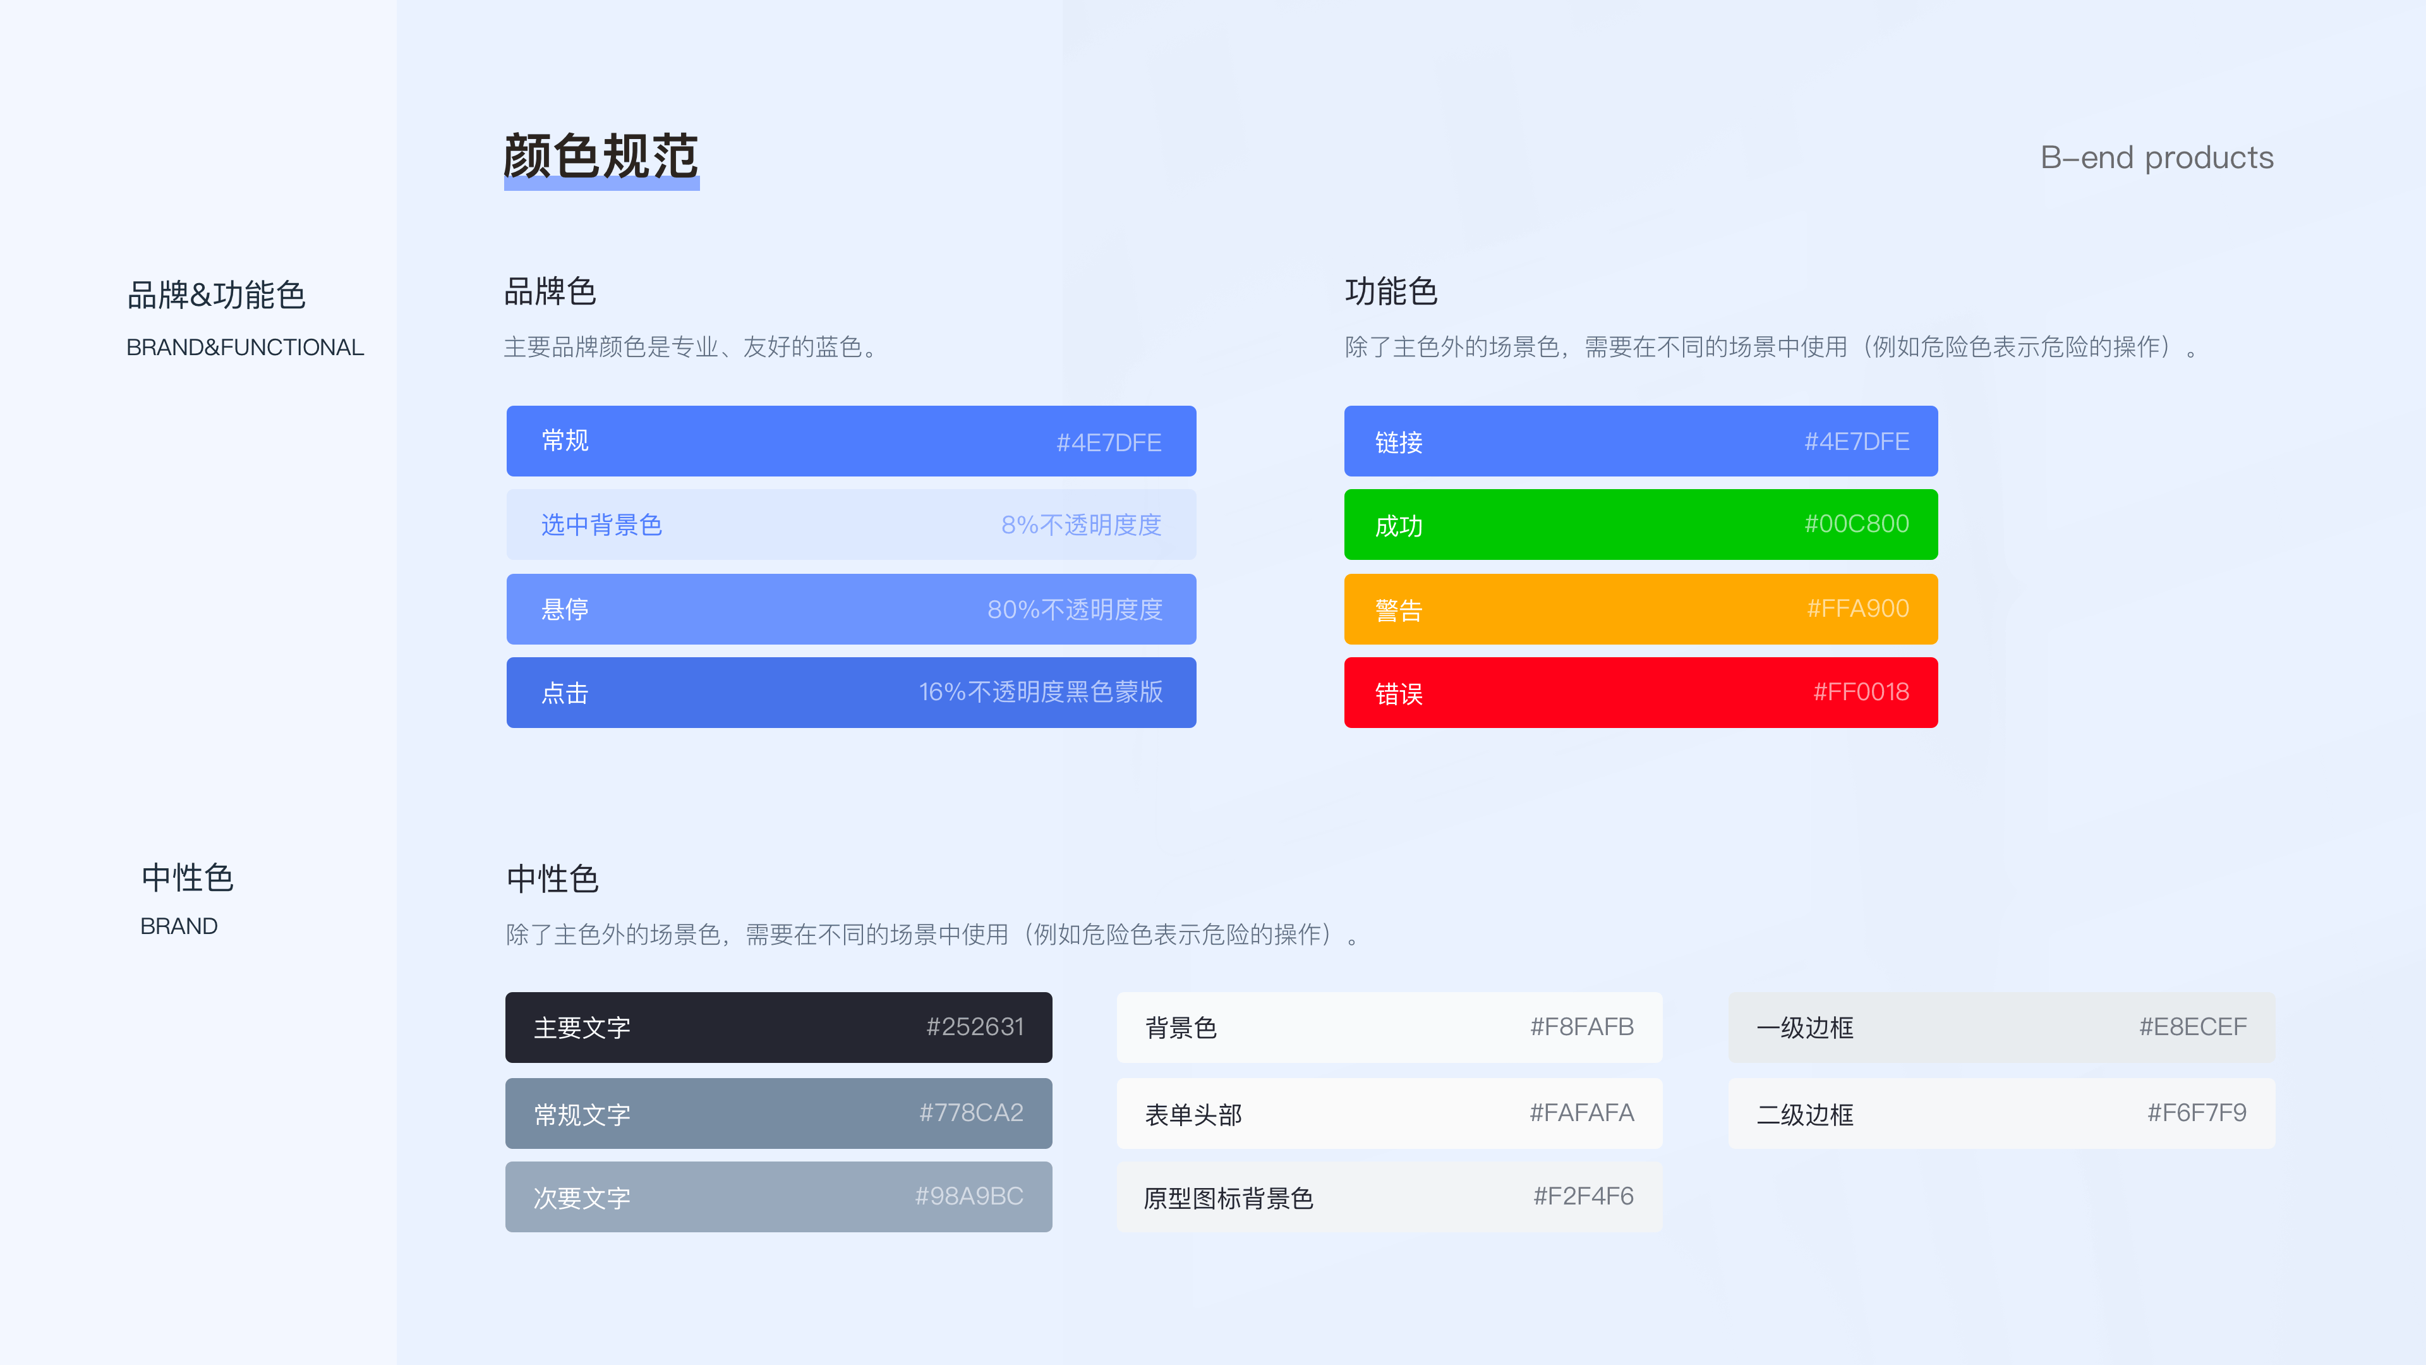The image size is (2426, 1365).
Task: Click the 悬停 80% opacity swatch
Action: coord(852,609)
